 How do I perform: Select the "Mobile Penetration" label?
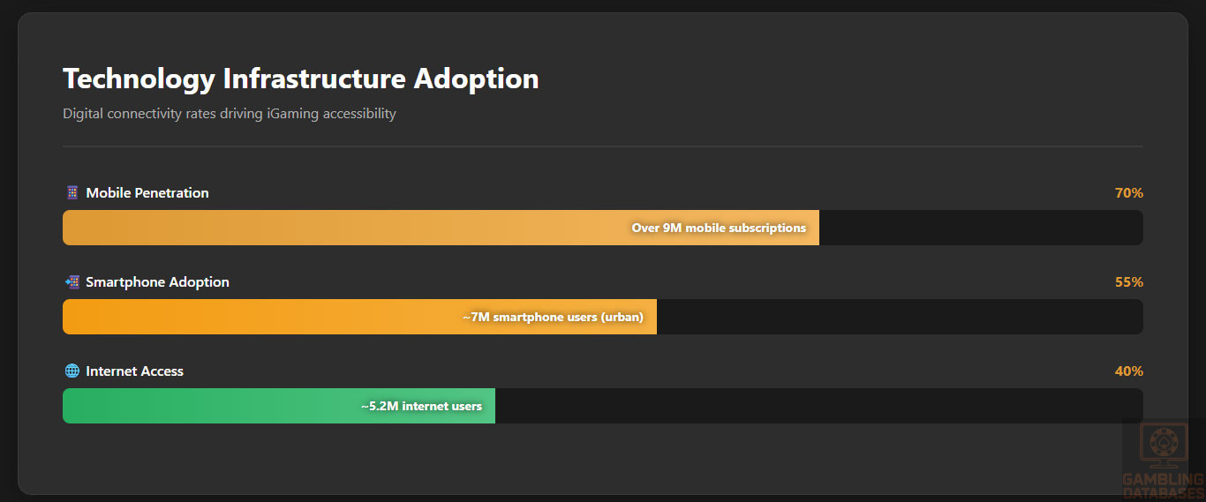(147, 192)
